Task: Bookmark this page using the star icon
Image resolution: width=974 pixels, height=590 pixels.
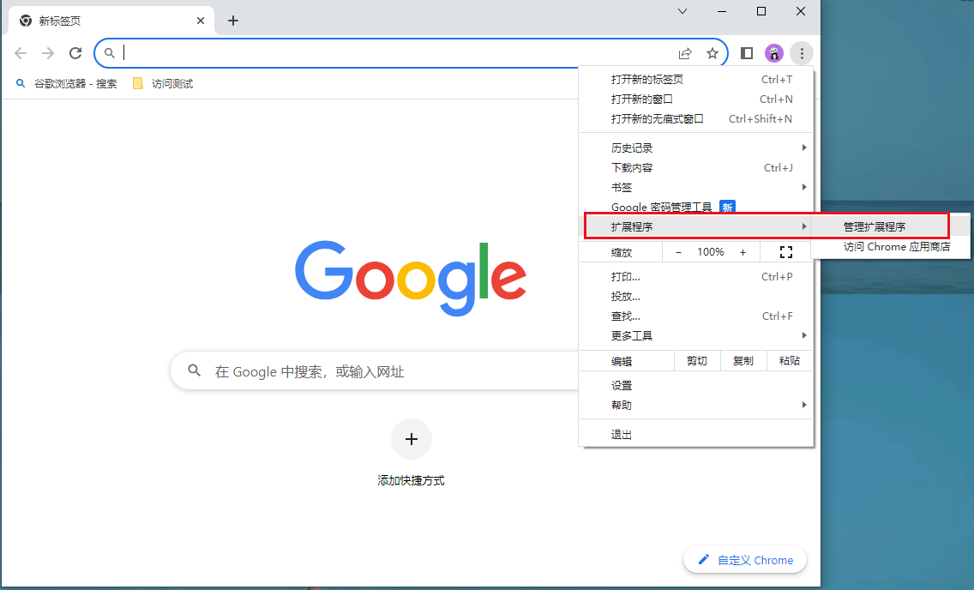Action: pos(712,52)
